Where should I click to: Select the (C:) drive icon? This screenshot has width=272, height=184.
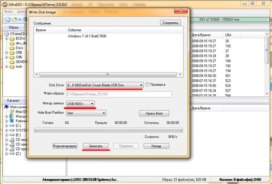pyautogui.click(x=12, y=126)
